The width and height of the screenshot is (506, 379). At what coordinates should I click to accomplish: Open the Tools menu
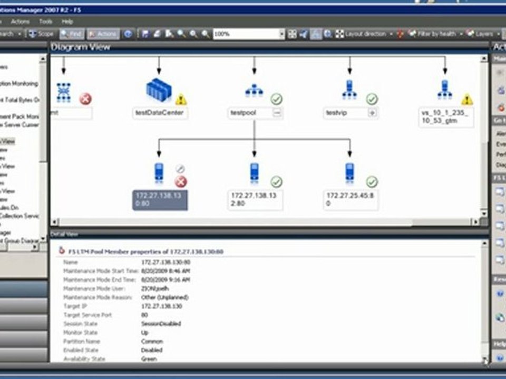coord(45,22)
